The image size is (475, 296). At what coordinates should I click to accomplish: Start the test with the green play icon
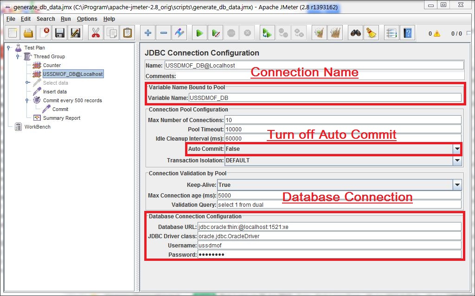[x=199, y=33]
